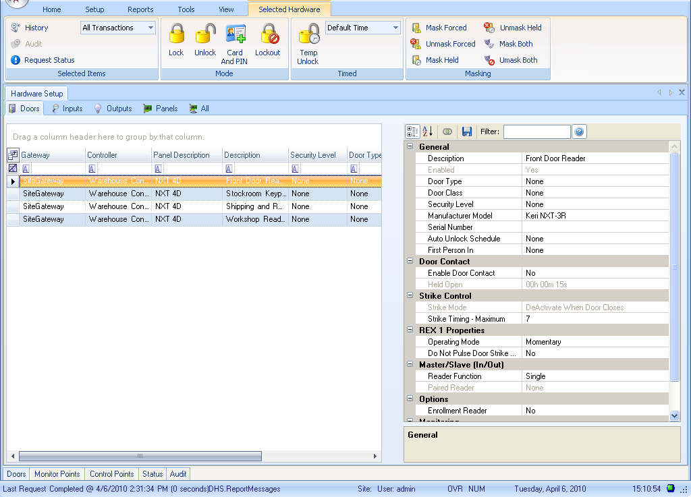Click the Lockout icon
Screen dimensions: 691x497
[269, 35]
